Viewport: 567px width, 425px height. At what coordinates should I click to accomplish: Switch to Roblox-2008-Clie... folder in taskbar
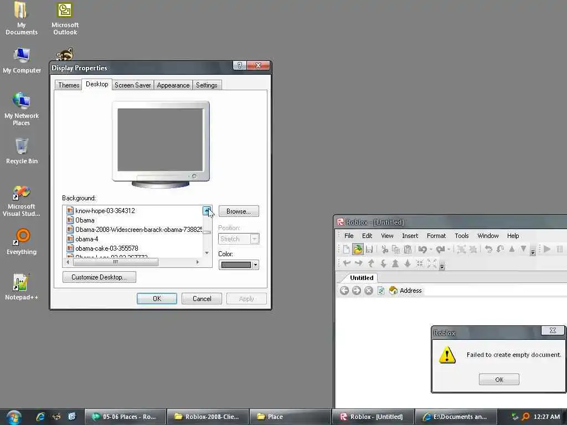pyautogui.click(x=208, y=417)
